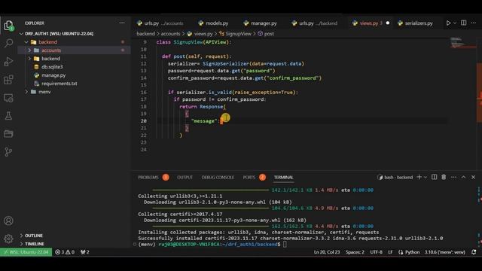This screenshot has height=271, width=482.
Task: Change file encoding UTF-8
Action: pos(377,252)
